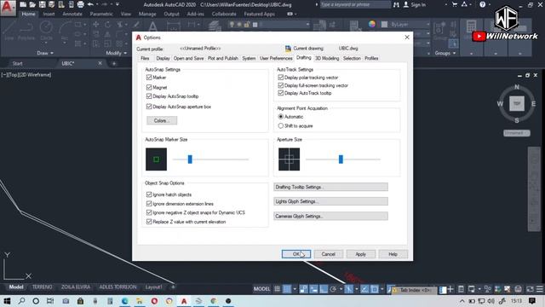Click the TOP face of the ViewCube
Image resolution: width=545 pixels, height=307 pixels.
click(517, 104)
